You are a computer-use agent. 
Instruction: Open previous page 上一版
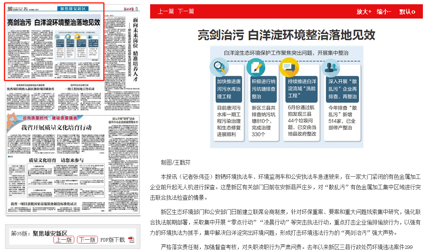coord(64,240)
